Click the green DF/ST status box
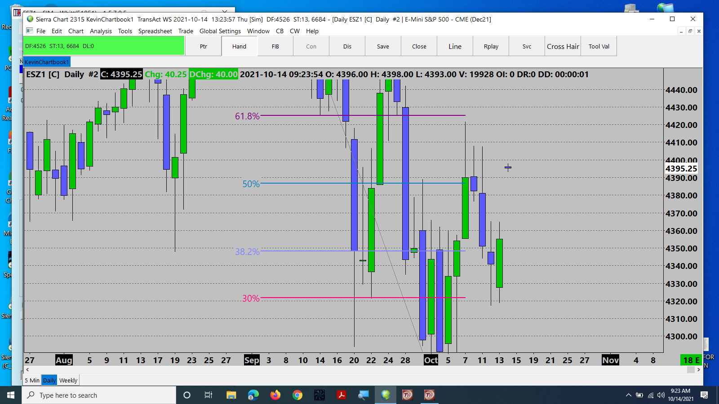 (x=104, y=46)
